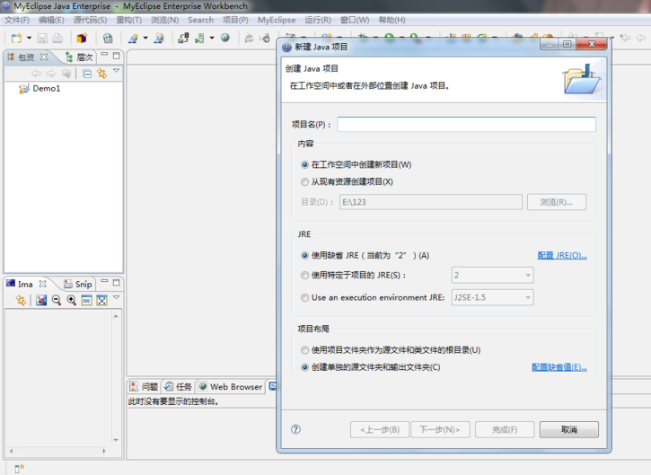Image resolution: width=651 pixels, height=475 pixels.
Task: Close the 包资 tab with its X
Action: (44, 57)
